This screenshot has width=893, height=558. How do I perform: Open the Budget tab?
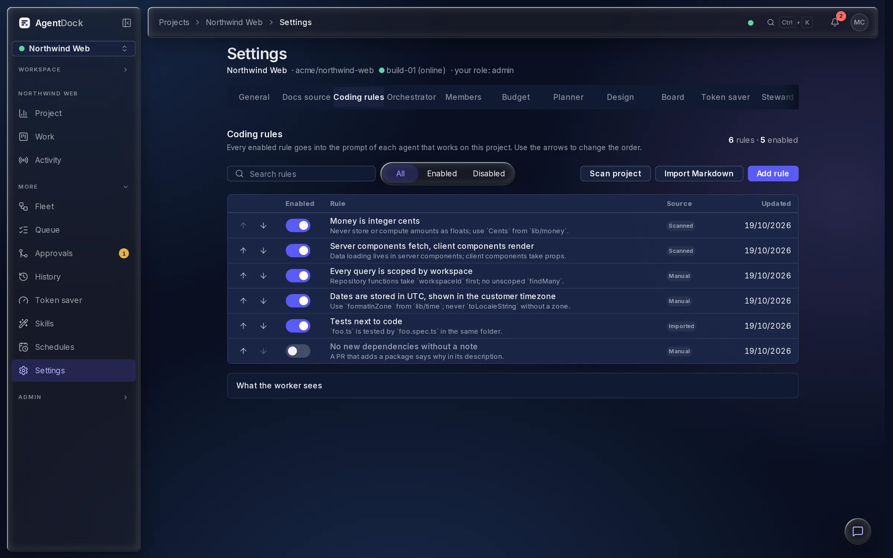pyautogui.click(x=516, y=97)
